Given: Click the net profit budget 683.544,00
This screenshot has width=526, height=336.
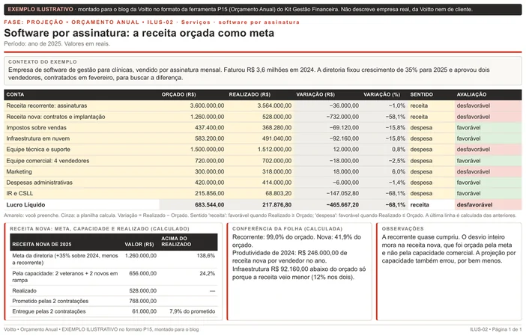Looking at the screenshot, I should (209, 205).
